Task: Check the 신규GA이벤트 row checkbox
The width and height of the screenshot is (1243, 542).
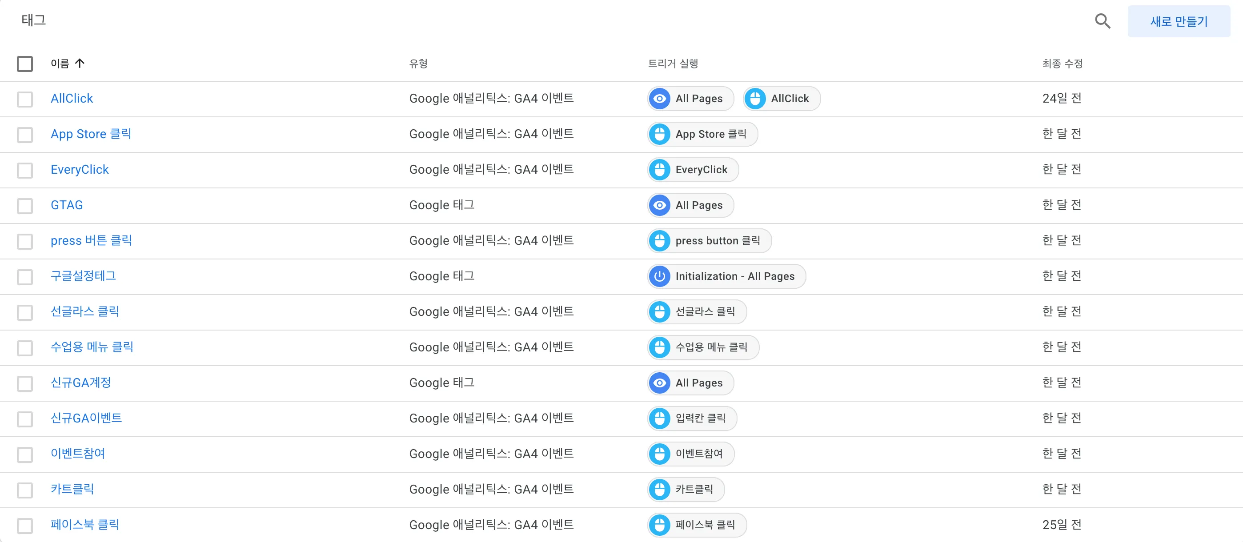Action: pyautogui.click(x=24, y=418)
